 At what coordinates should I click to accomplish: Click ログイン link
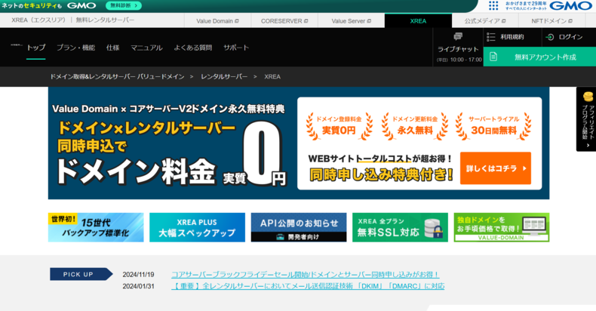570,37
